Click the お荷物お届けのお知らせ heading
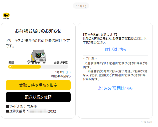 tap(38, 31)
